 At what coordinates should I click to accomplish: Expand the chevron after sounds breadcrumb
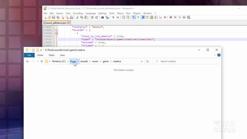[x=90, y=61]
